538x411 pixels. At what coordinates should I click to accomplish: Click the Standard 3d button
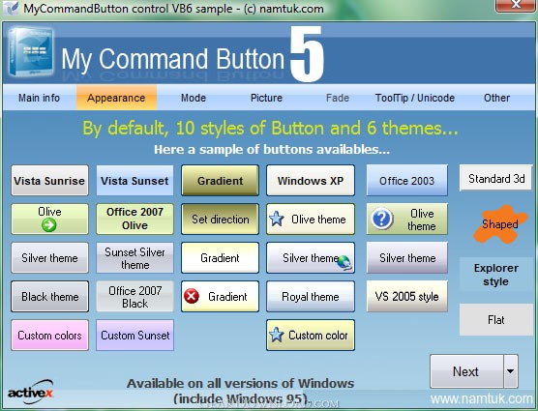[x=496, y=178]
